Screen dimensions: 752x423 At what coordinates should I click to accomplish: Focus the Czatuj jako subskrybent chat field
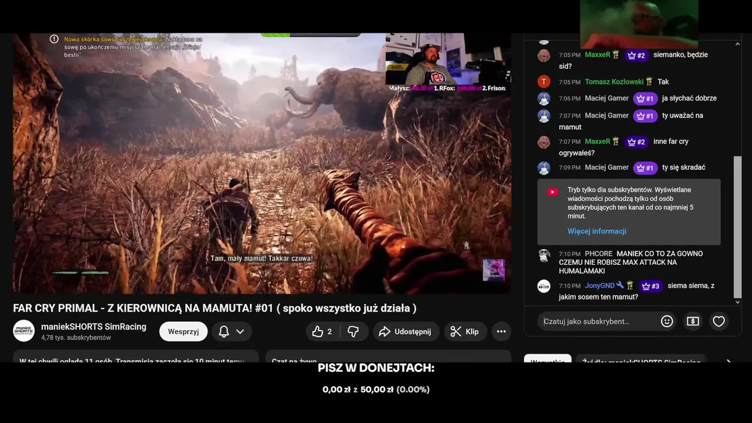coord(598,321)
